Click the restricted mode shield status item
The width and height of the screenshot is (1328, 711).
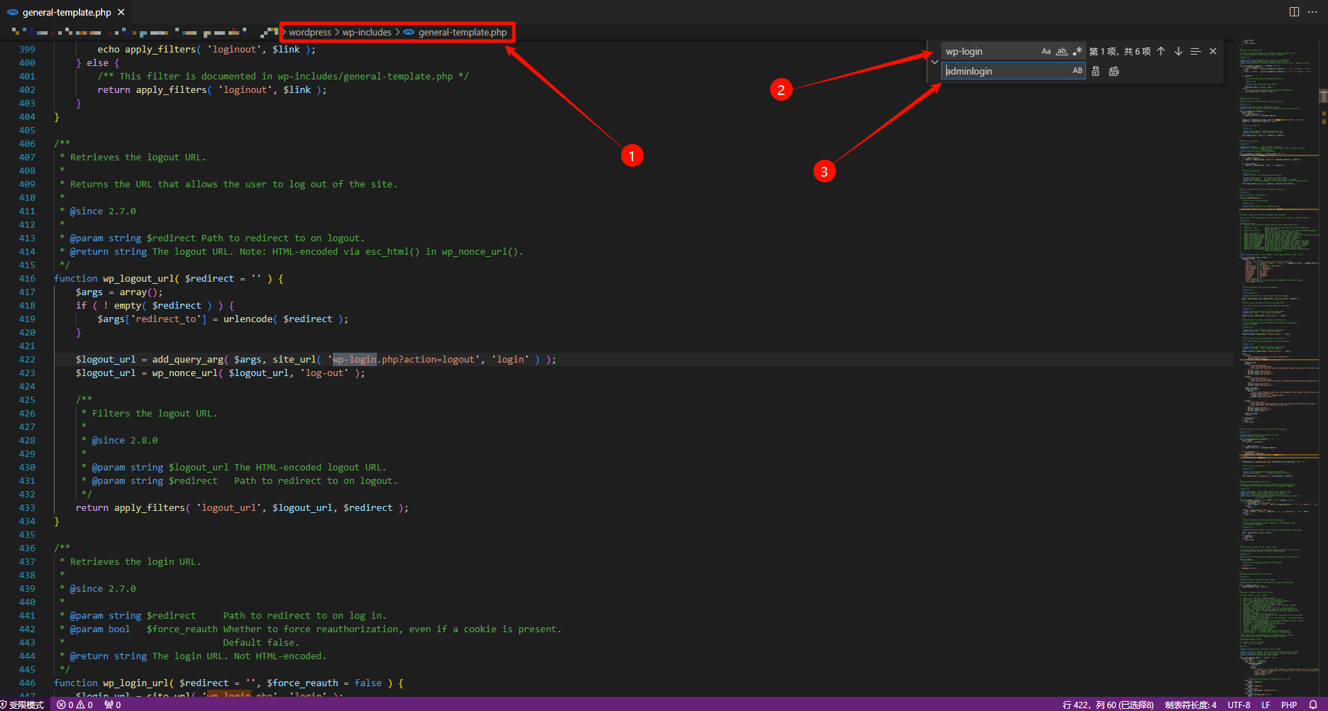click(23, 705)
